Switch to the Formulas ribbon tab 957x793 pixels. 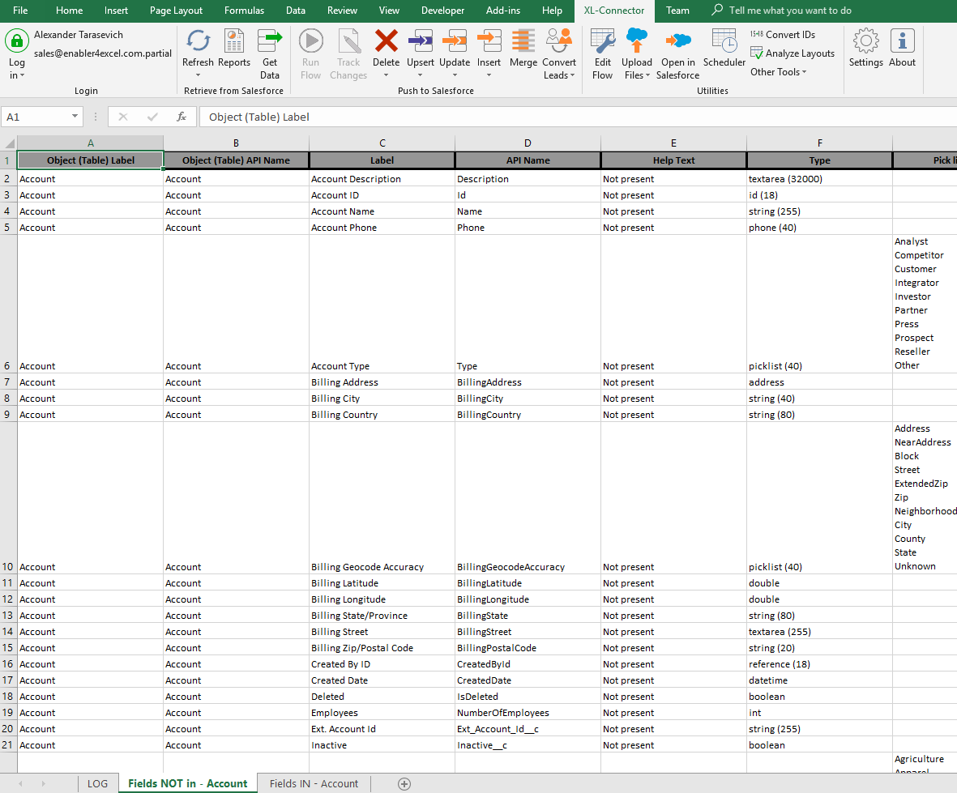[x=244, y=11]
